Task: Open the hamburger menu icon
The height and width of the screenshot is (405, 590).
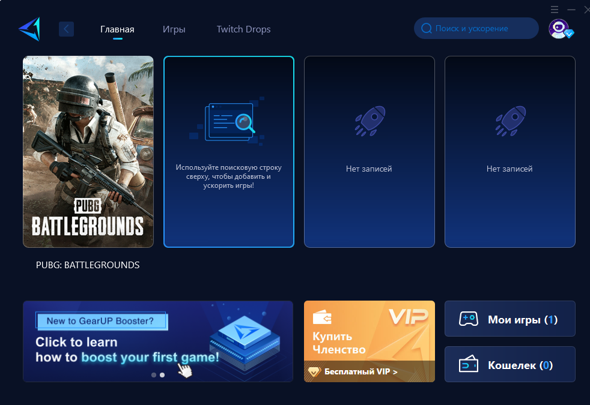Action: 555,10
